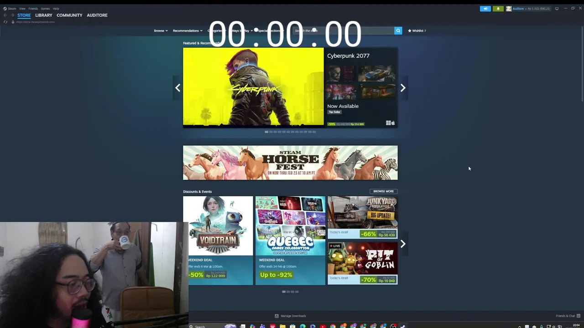View Cyberpunk car screenshot thumbnail

click(x=376, y=73)
